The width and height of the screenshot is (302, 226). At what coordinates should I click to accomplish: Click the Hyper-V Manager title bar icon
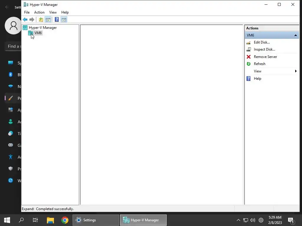click(26, 4)
